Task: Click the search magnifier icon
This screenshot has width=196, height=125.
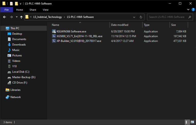Action: [x=190, y=17]
